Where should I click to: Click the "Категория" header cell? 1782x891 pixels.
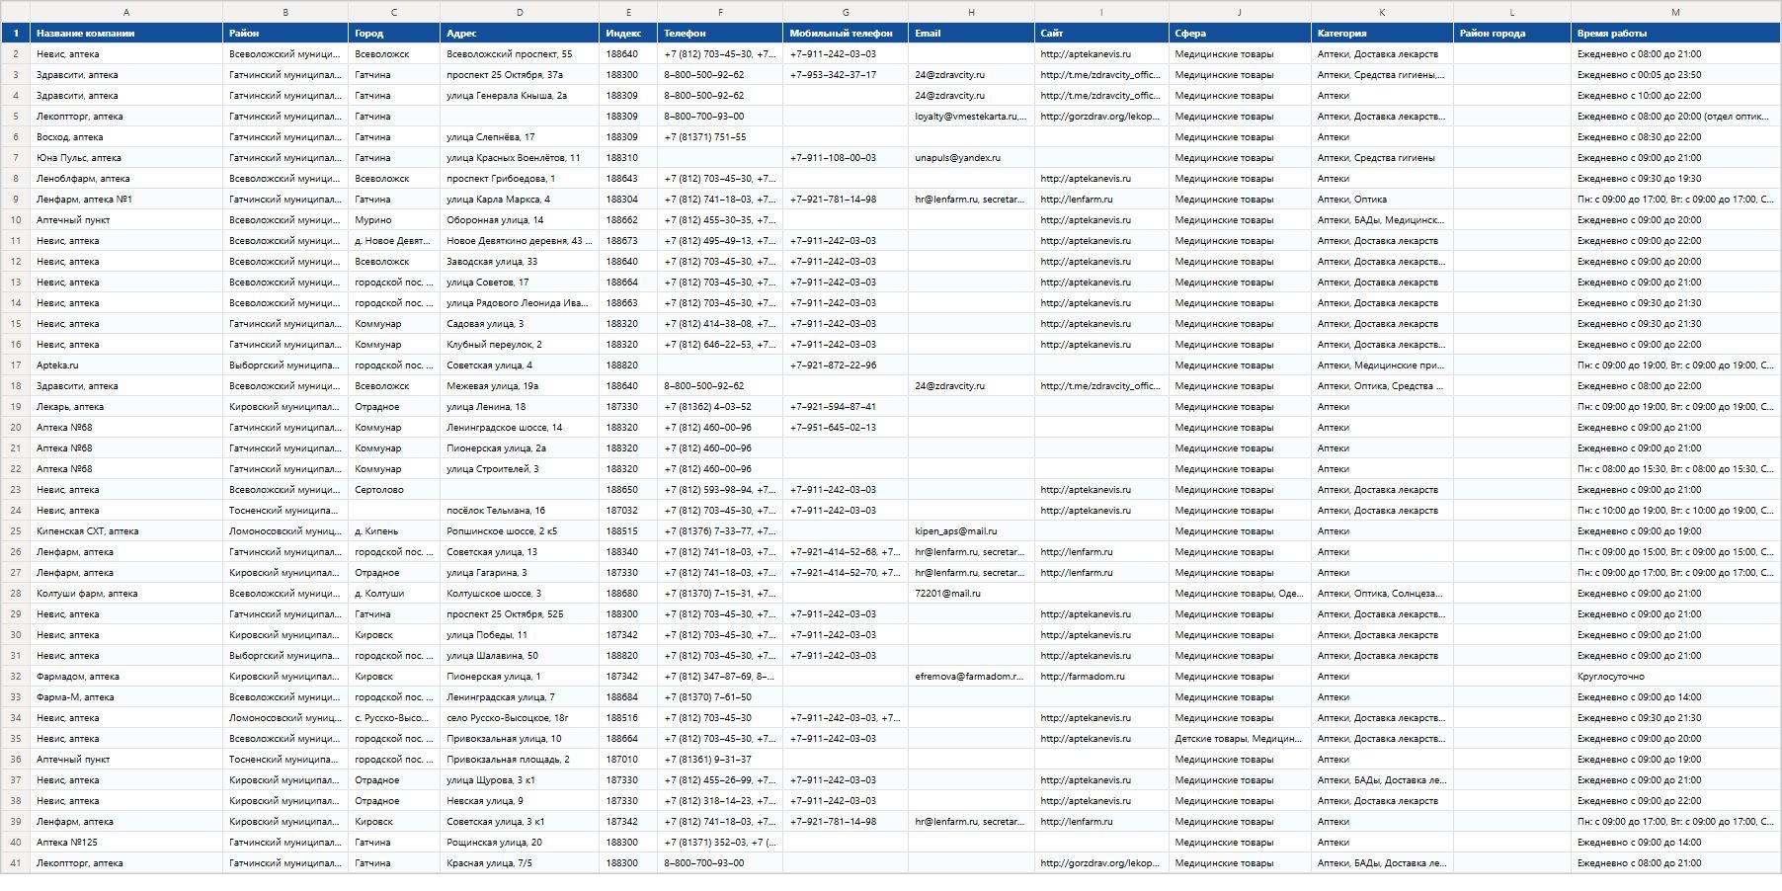(x=1382, y=34)
